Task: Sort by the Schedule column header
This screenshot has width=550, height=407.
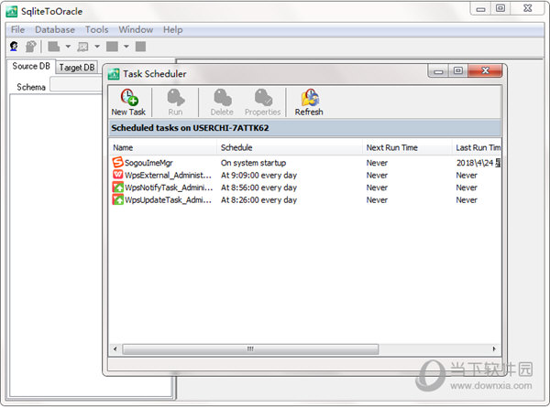Action: (x=290, y=147)
